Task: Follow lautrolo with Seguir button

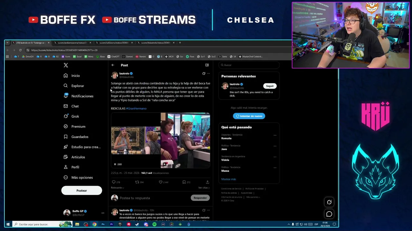Action: (x=270, y=86)
